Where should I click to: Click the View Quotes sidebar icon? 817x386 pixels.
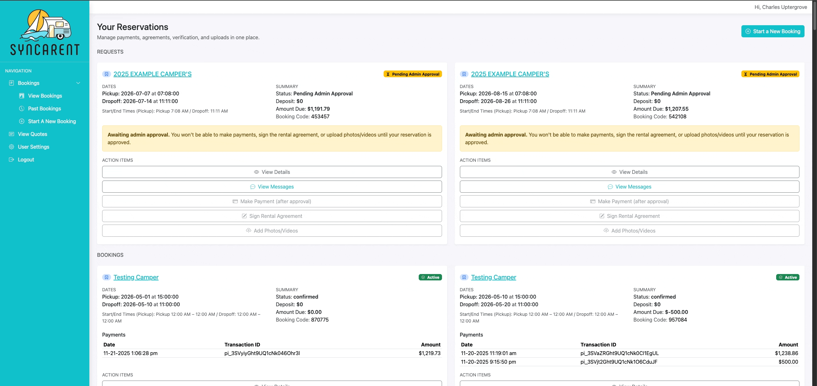pyautogui.click(x=11, y=134)
